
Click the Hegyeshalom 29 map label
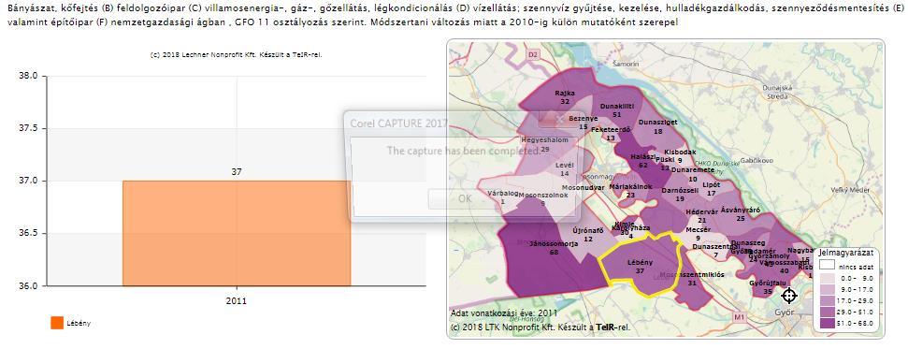tap(545, 144)
